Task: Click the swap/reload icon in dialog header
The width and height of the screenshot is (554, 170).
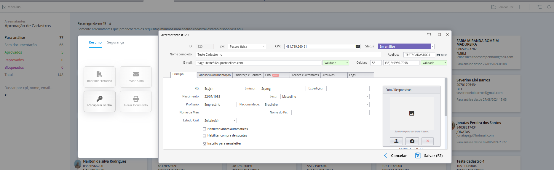Action: [429, 34]
